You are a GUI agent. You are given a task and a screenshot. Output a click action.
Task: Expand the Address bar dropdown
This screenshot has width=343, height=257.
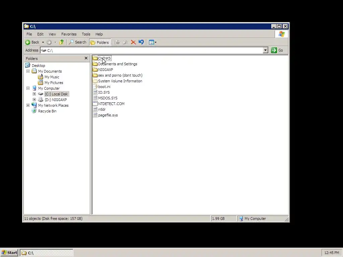coord(265,50)
